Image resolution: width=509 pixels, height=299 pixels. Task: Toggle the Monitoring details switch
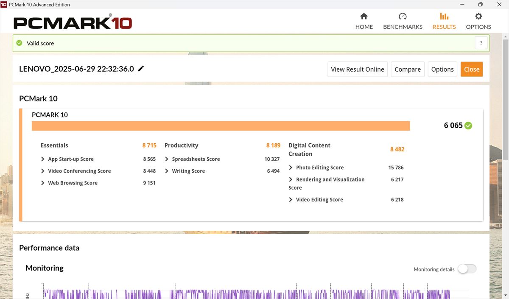pos(467,269)
